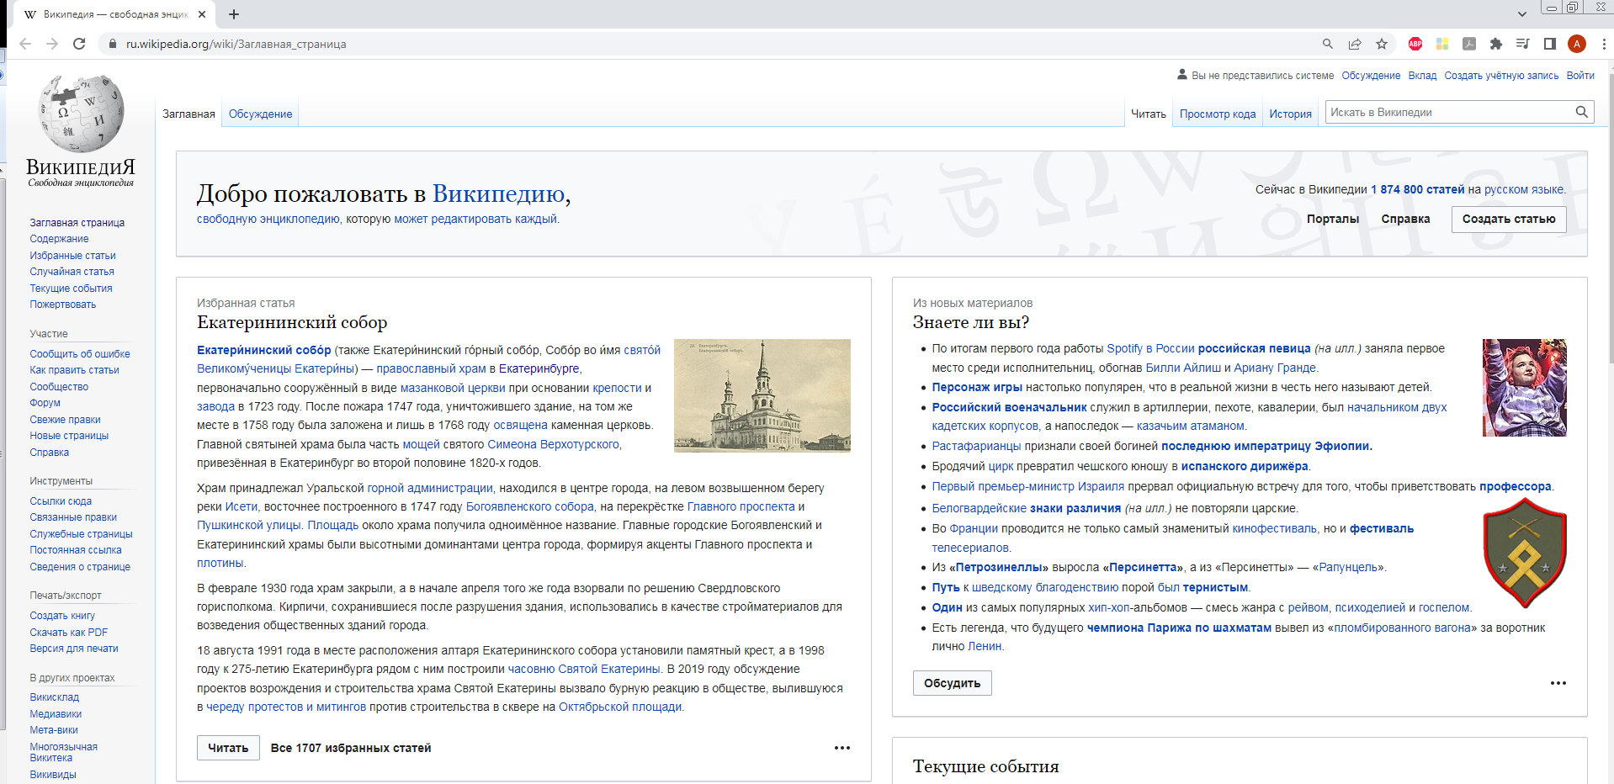Open Случайная статья in the sidebar
1614x784 pixels.
click(x=72, y=272)
